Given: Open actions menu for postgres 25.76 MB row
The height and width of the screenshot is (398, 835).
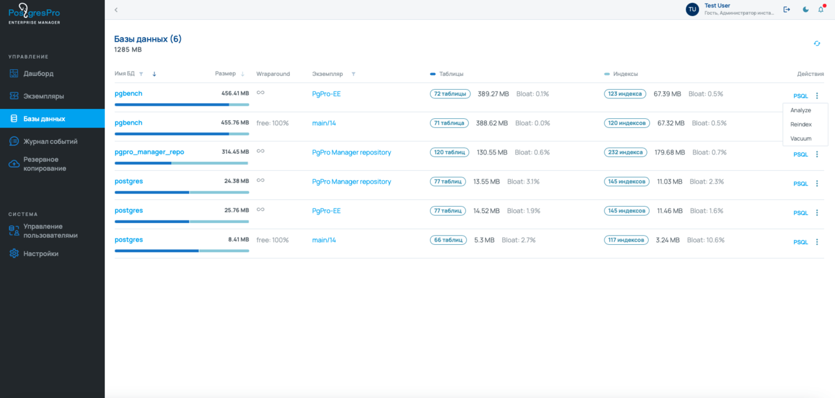Looking at the screenshot, I should point(817,213).
